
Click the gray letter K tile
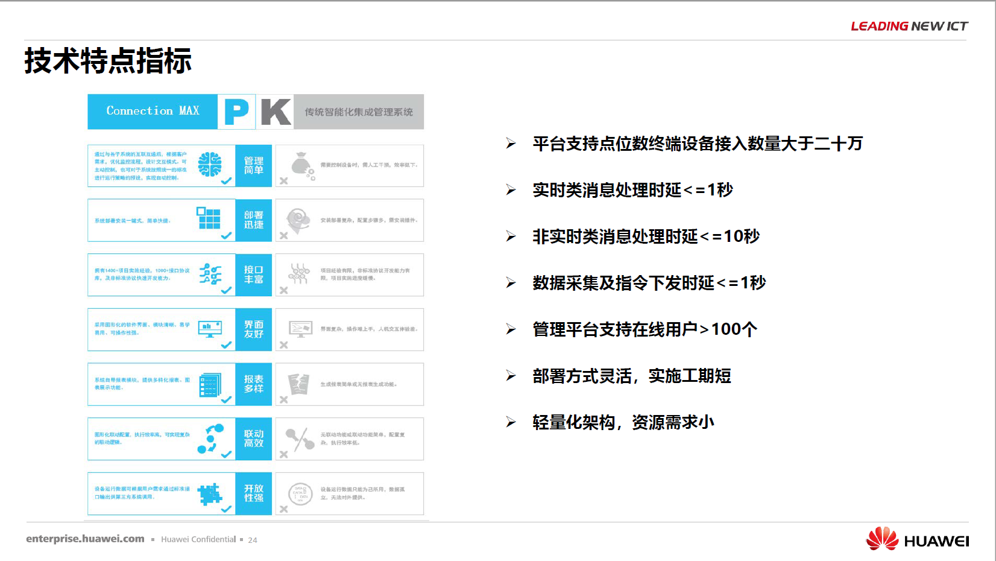click(276, 112)
